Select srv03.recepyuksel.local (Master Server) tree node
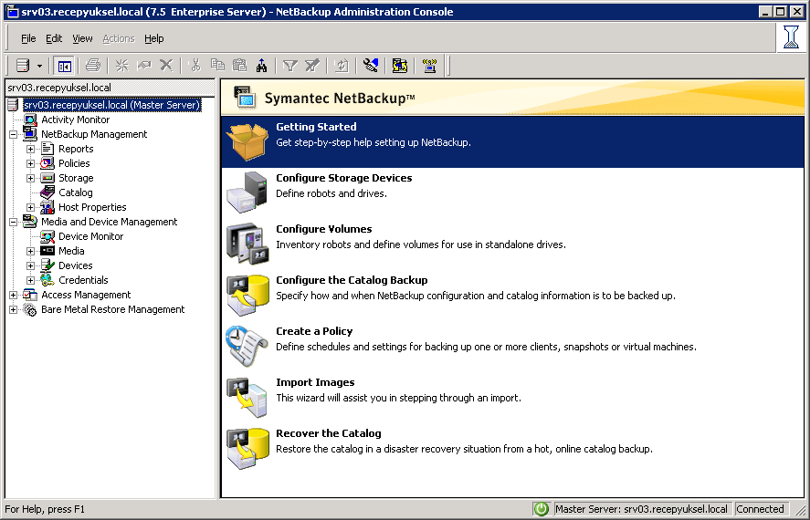Viewport: 810px width, 520px height. (x=111, y=105)
